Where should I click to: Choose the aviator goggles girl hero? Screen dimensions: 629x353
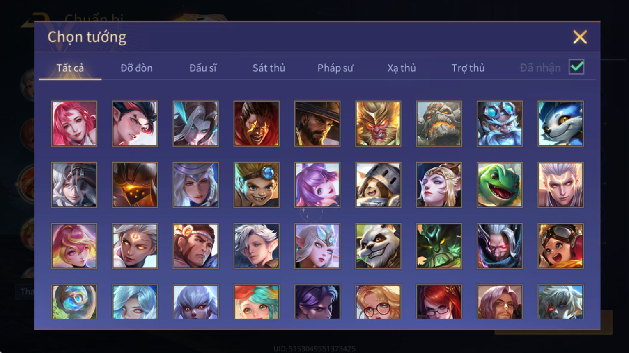[560, 246]
